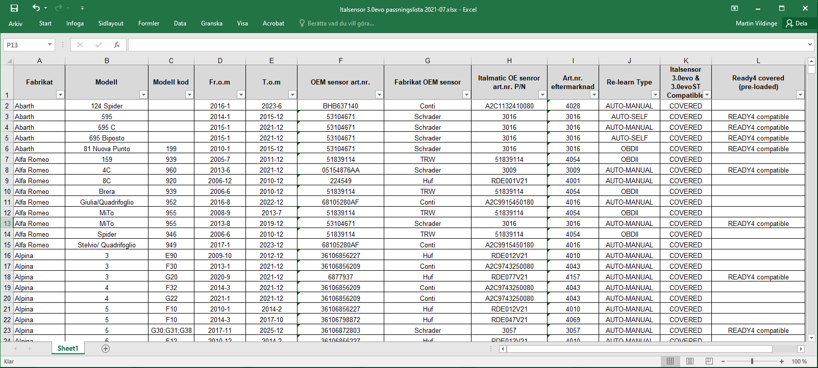The height and width of the screenshot is (368, 818).
Task: Expand the Name Box dropdown arrow
Action: 49,45
